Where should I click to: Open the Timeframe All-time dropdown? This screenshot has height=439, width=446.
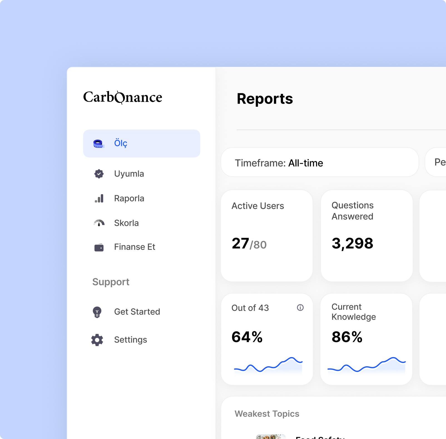click(x=319, y=163)
